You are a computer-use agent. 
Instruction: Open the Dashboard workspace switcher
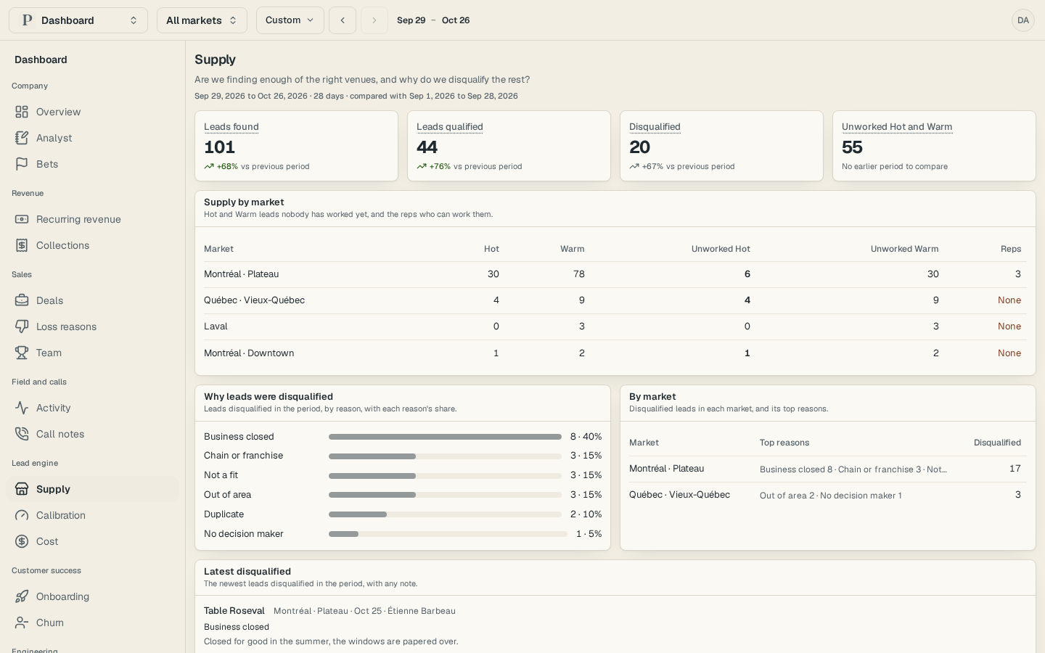click(78, 20)
